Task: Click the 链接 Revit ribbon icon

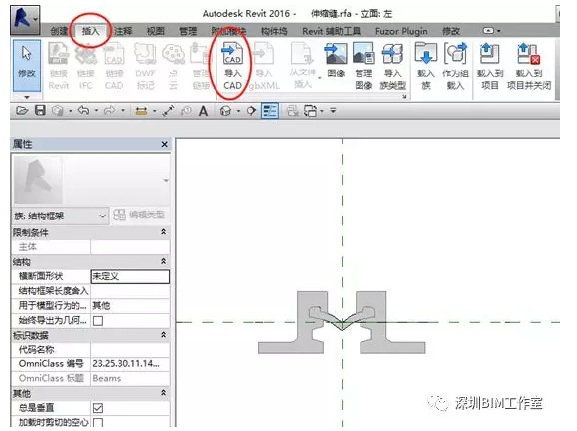Action: point(59,67)
